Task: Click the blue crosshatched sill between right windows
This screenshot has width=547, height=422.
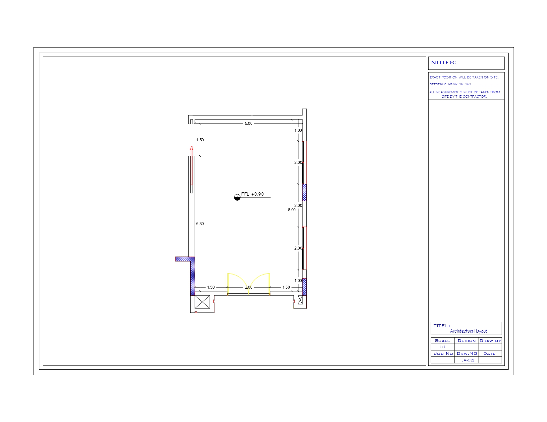Action: click(304, 192)
